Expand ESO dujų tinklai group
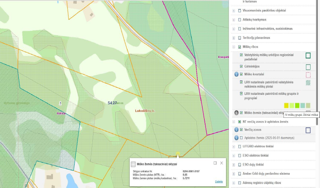 point(234,165)
